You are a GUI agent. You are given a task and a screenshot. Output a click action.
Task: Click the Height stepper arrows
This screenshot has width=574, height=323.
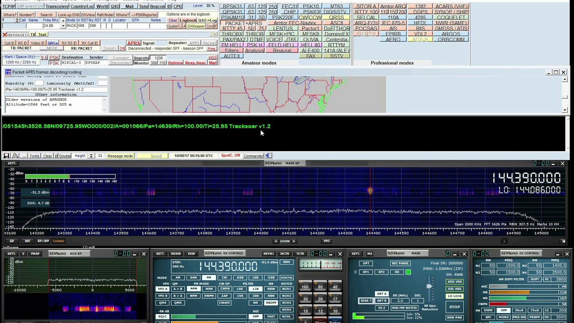click(x=91, y=156)
